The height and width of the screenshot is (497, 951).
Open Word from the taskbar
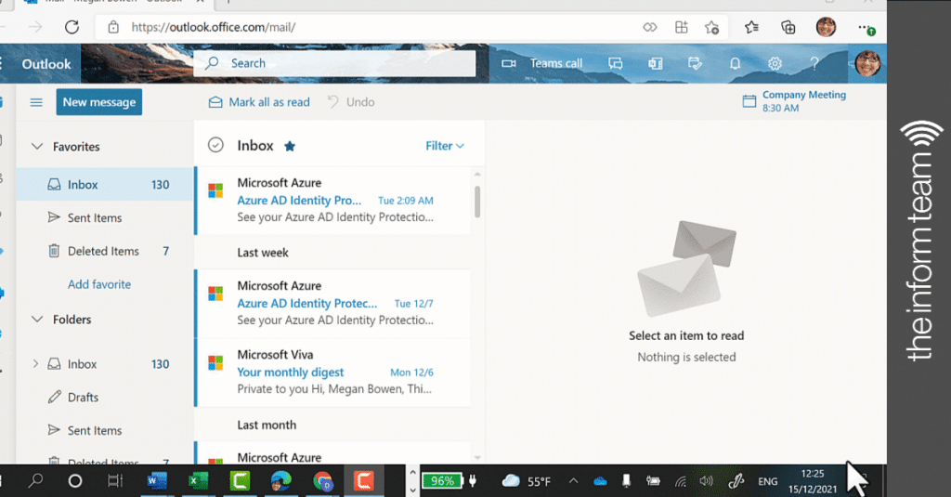pyautogui.click(x=156, y=481)
